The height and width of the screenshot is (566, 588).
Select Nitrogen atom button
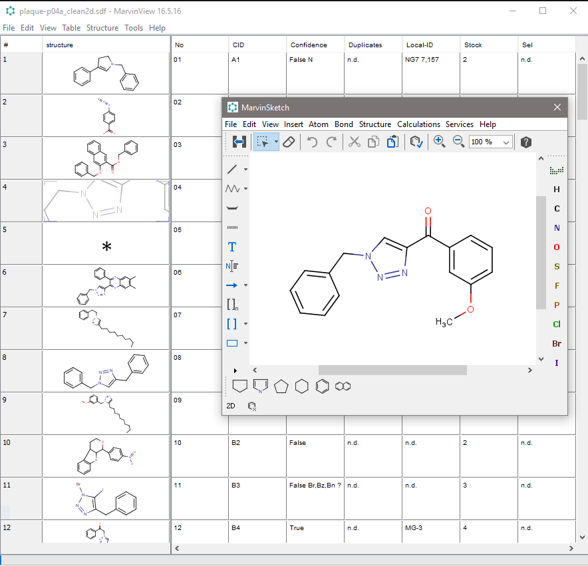(x=557, y=228)
